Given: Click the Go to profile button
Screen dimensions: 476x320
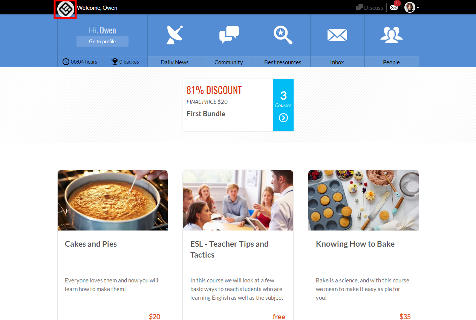Looking at the screenshot, I should 103,41.
